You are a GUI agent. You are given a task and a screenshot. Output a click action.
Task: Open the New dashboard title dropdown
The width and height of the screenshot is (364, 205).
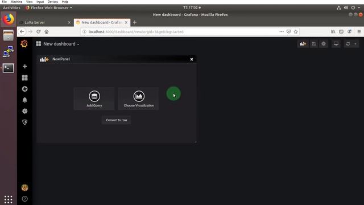(57, 44)
